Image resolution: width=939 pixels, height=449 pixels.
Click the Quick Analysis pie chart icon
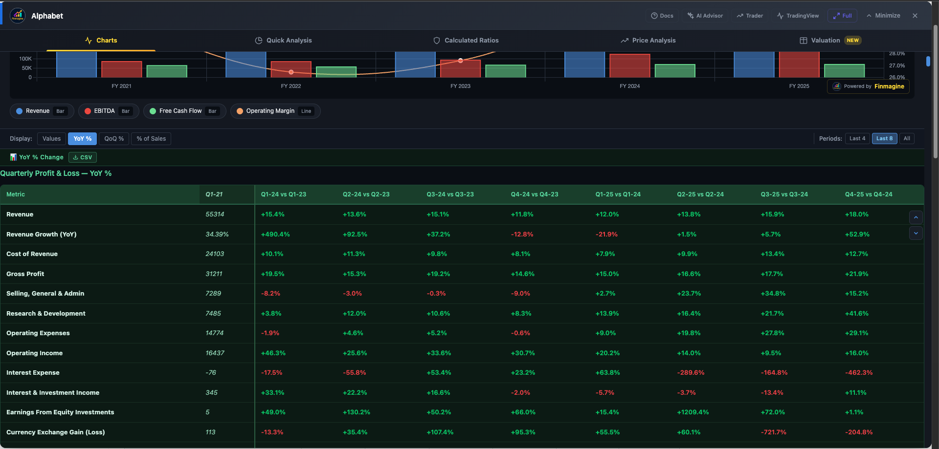pyautogui.click(x=259, y=40)
